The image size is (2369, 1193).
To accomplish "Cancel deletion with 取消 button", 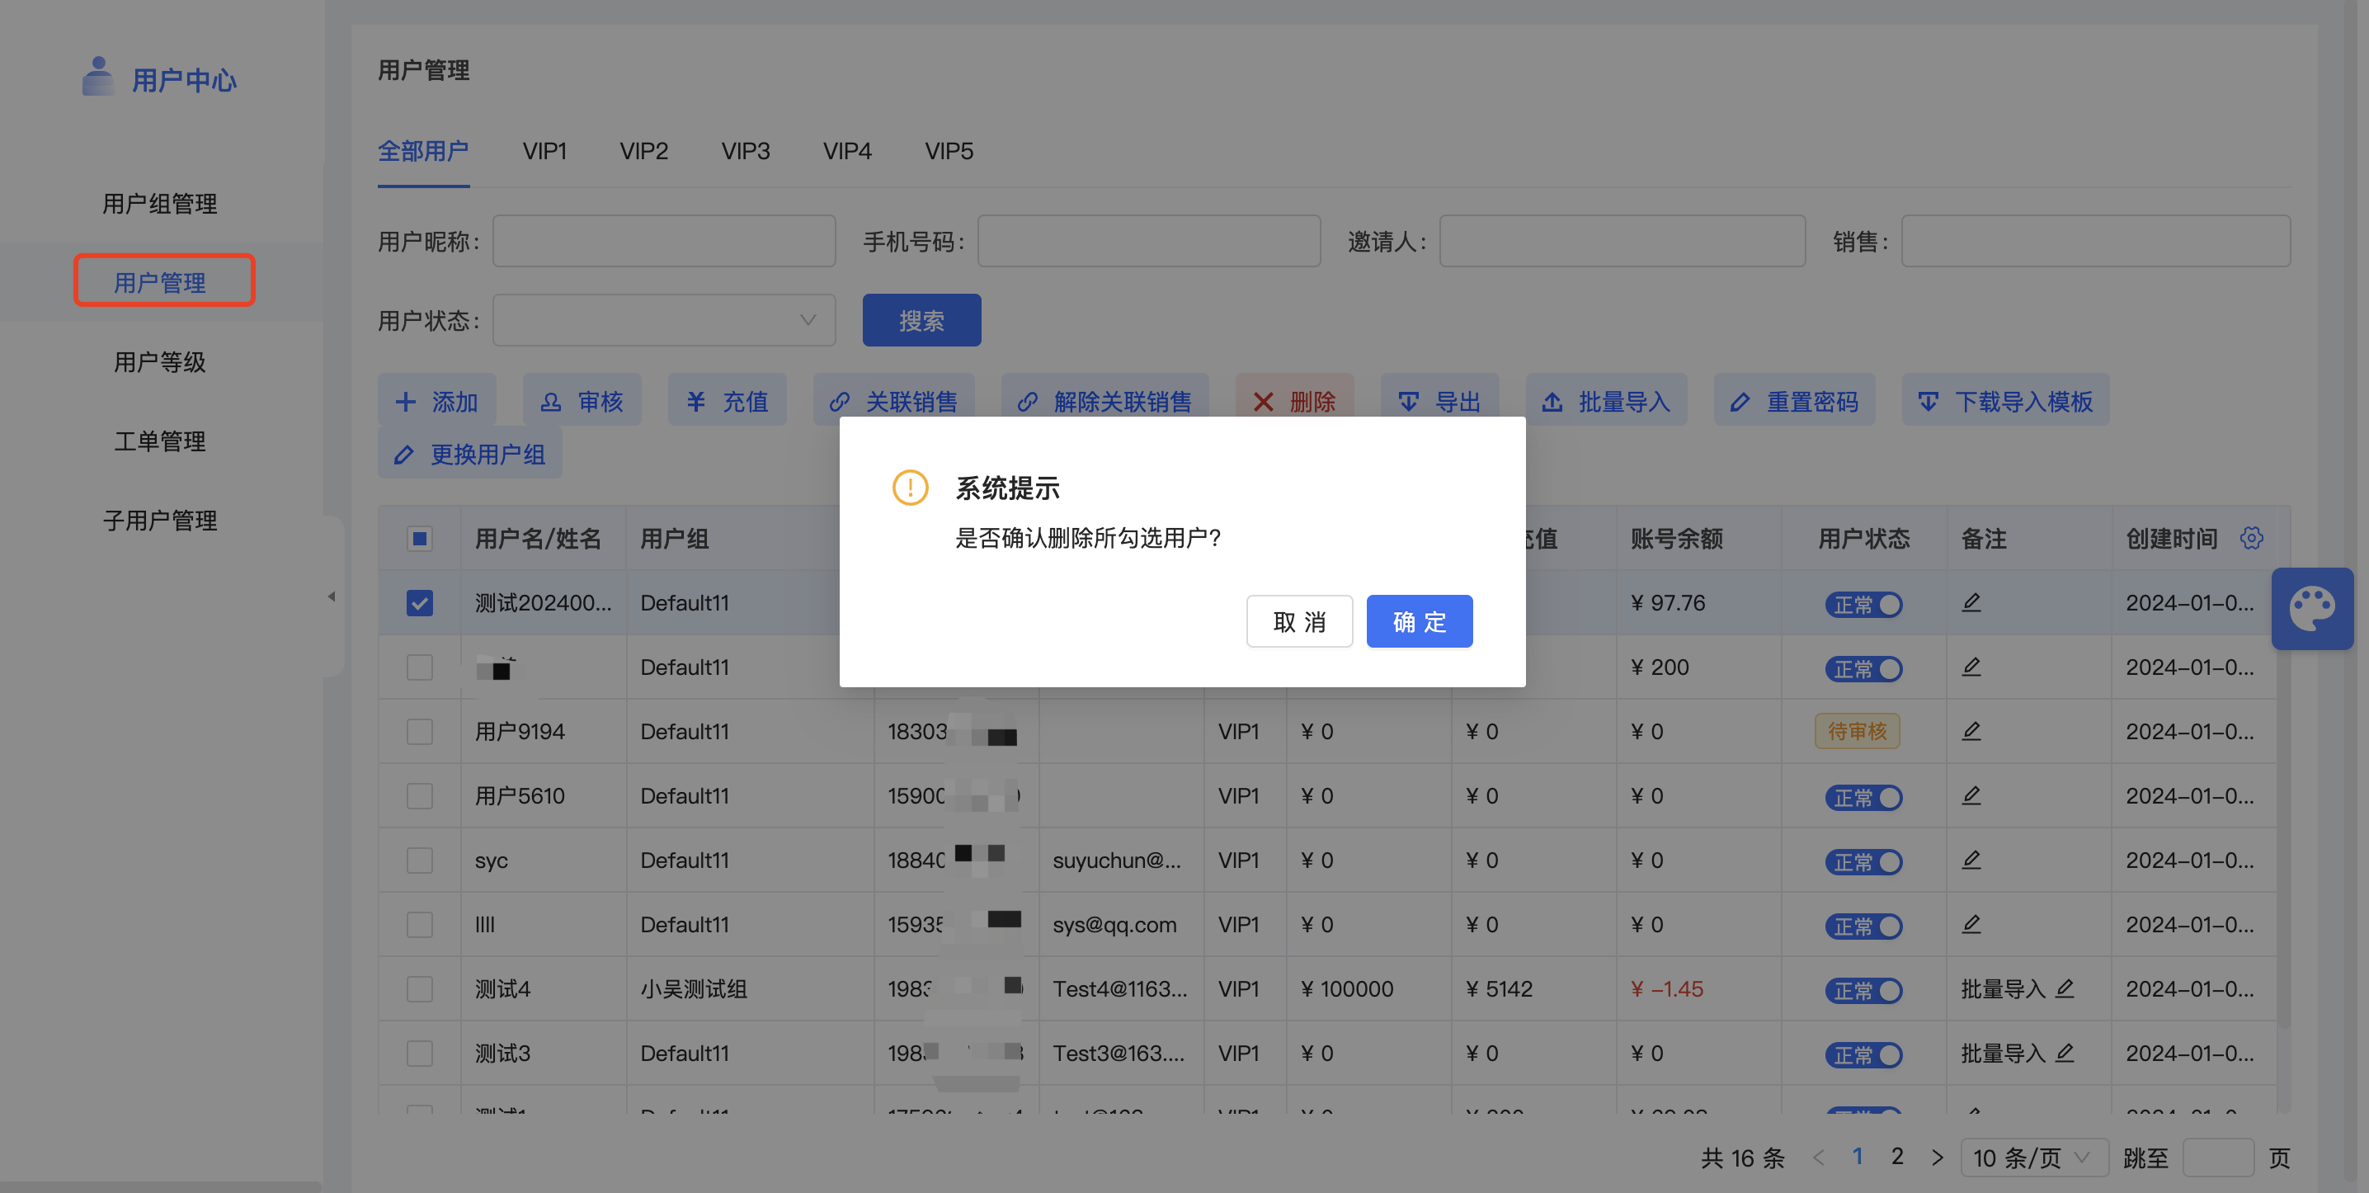I will [1299, 622].
